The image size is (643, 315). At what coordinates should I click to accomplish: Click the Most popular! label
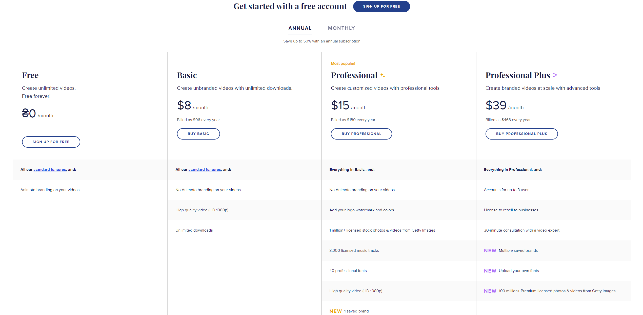tap(343, 63)
